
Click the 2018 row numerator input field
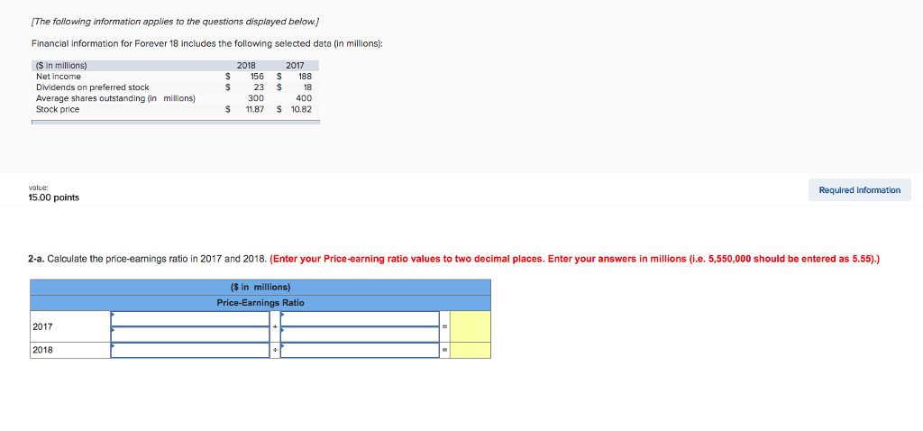click(x=190, y=350)
